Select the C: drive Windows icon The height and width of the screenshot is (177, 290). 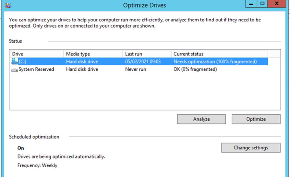coord(14,61)
